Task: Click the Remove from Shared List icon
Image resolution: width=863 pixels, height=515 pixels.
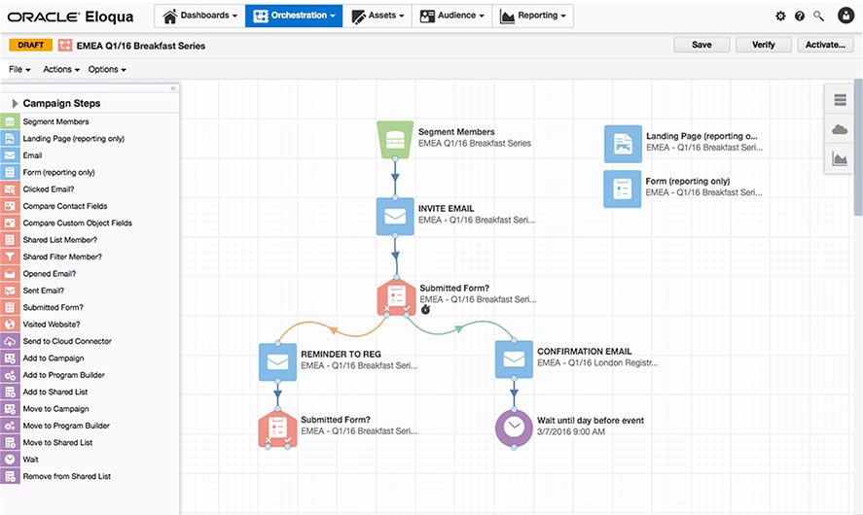Action: tap(10, 476)
